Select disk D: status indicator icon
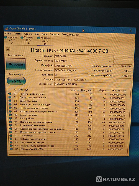Screen dimensions: 139x186 pyautogui.click(x=38, y=38)
